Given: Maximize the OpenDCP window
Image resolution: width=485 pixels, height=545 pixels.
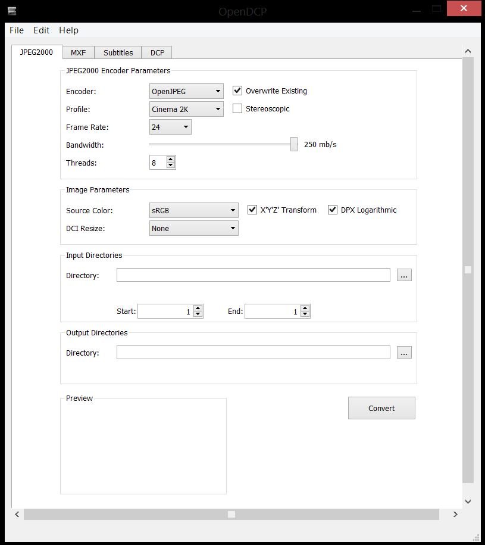Looking at the screenshot, I should click(x=436, y=10).
